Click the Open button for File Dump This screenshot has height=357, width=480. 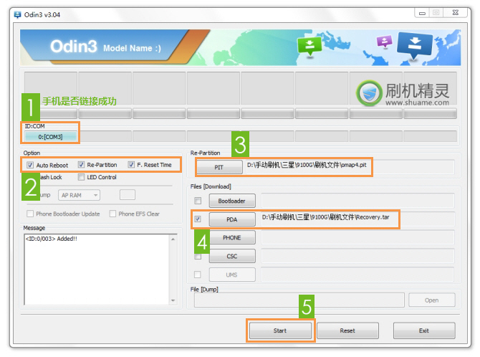pos(432,300)
